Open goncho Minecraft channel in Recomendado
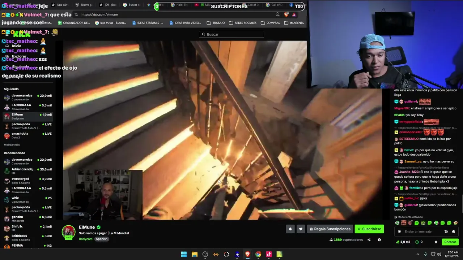The image size is (463, 260). point(28,219)
